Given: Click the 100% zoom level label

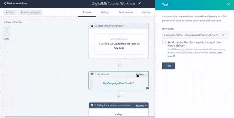Looking at the screenshot, I should (x=6, y=39).
